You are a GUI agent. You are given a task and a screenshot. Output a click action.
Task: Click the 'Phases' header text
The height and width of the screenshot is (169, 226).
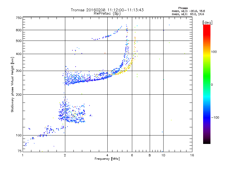pyautogui.click(x=183, y=8)
